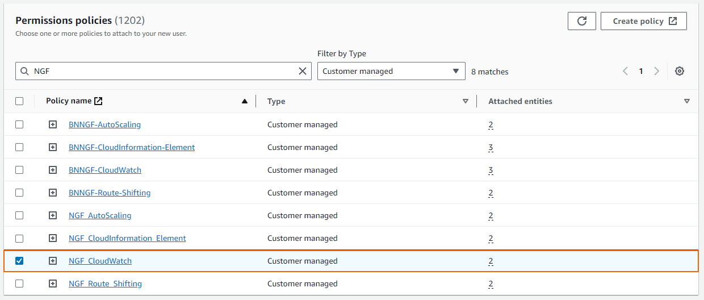The image size is (704, 300).
Task: Open the NGF_AutoScaling policy link
Action: coord(100,215)
